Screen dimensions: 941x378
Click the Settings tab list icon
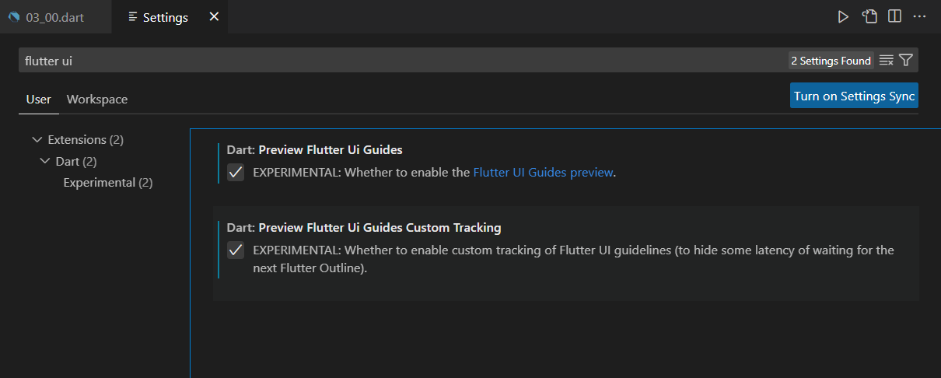(133, 17)
